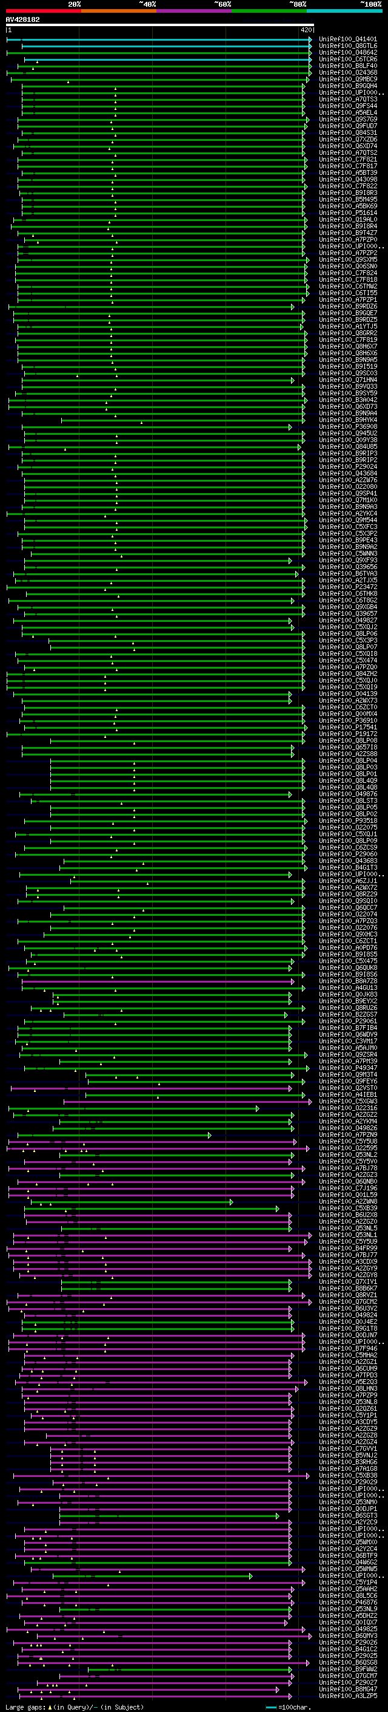Click the UniRef100_Q43098 label
The image size is (388, 1712).
(348, 179)
